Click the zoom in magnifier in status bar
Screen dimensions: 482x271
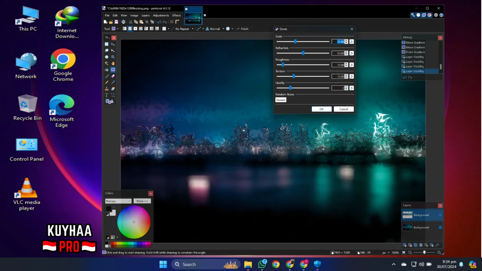tap(439, 253)
